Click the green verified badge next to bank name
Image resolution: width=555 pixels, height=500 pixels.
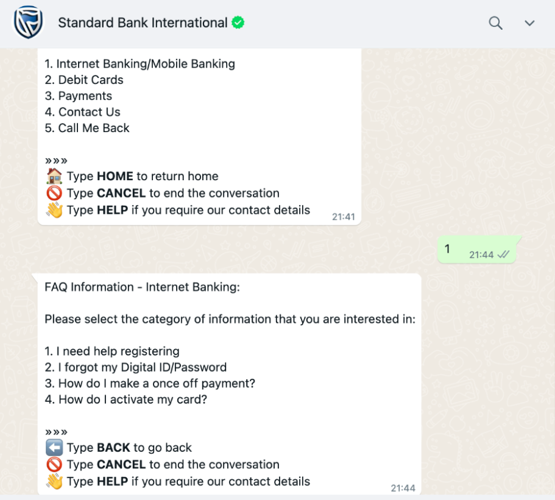(238, 23)
